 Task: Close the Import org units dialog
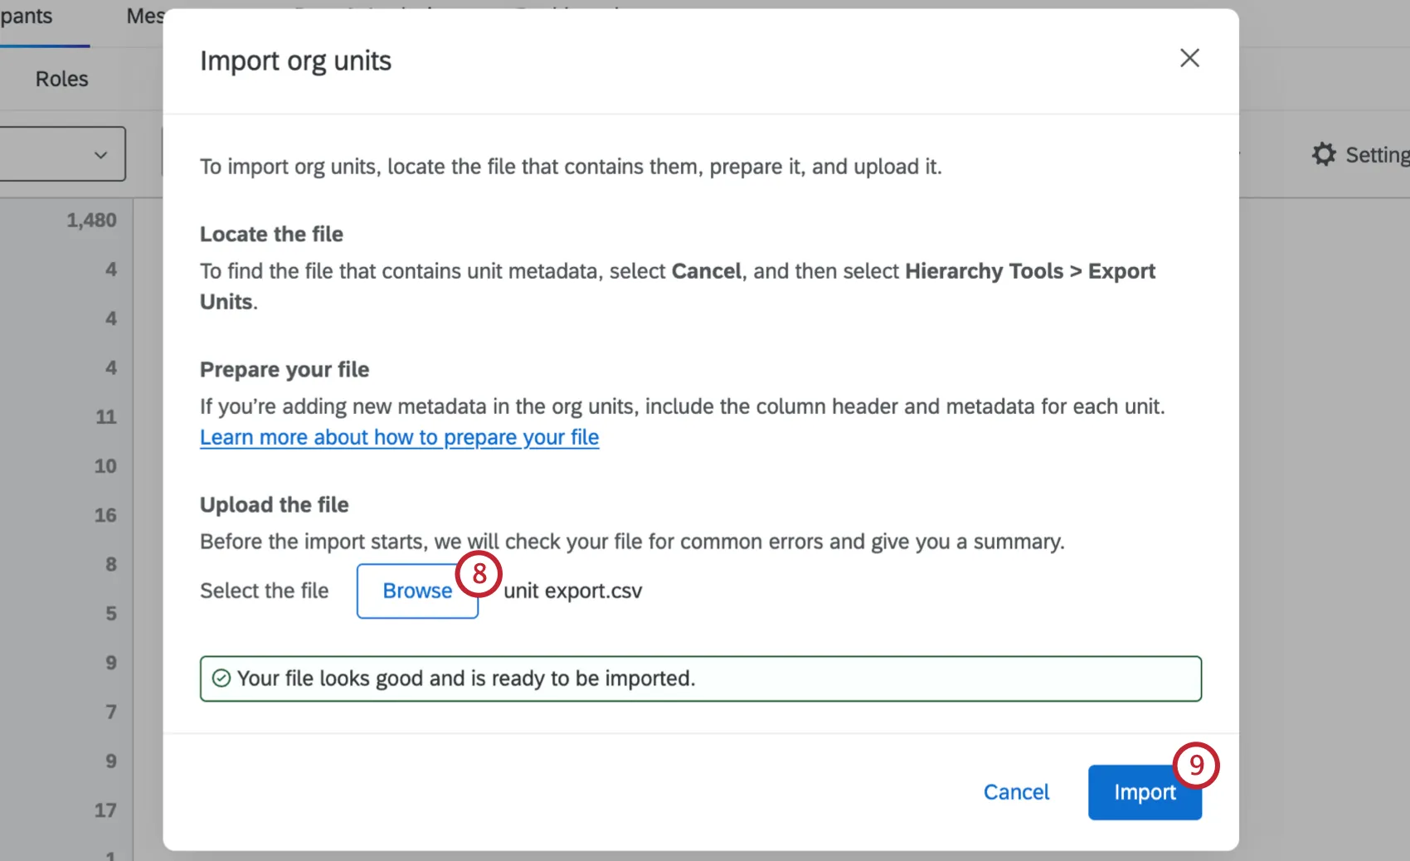point(1189,58)
